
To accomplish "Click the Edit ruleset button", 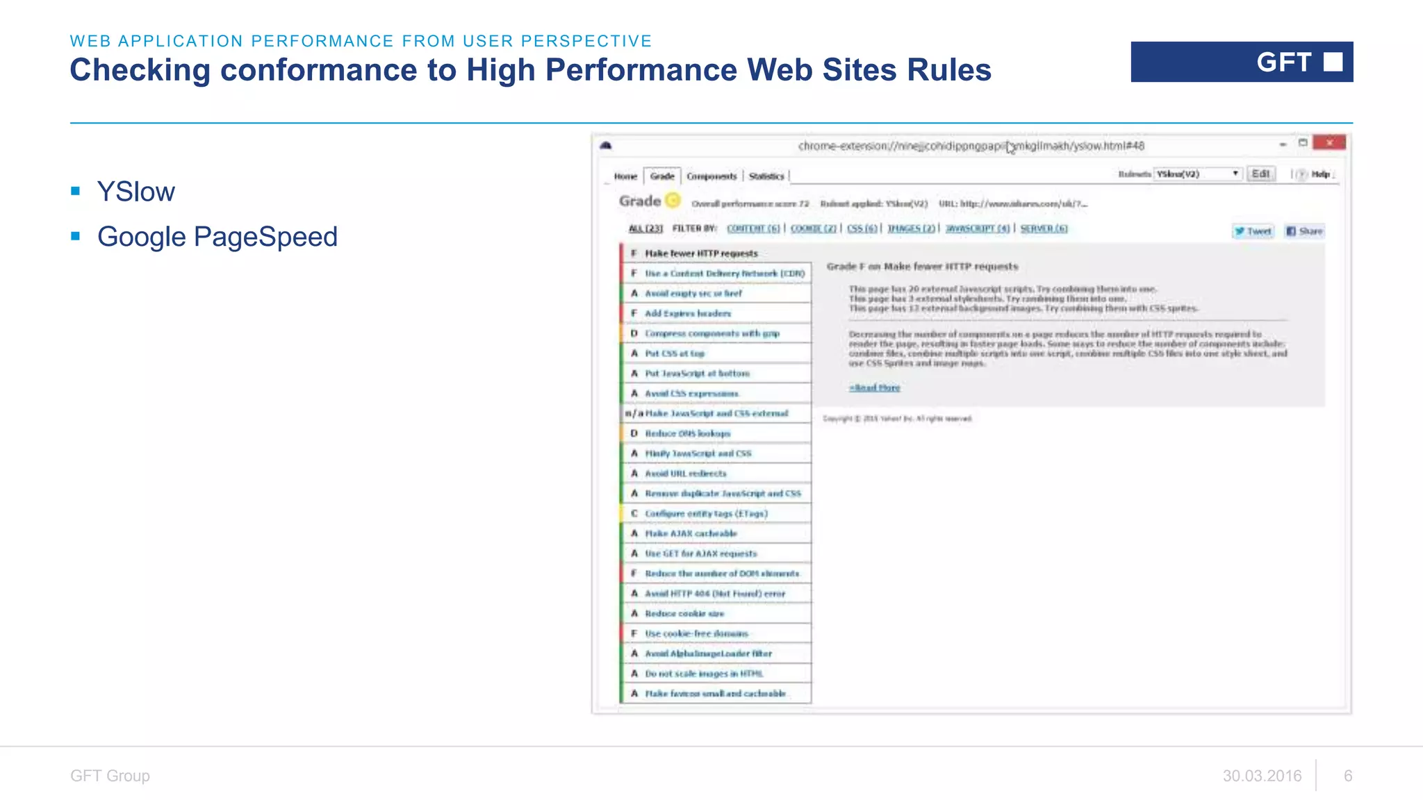I will (1261, 174).
